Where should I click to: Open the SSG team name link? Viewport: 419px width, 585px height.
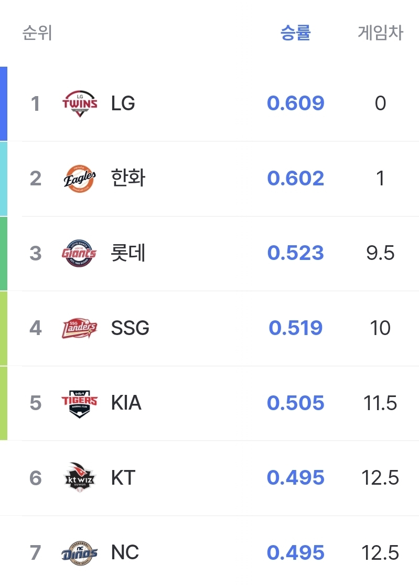130,328
